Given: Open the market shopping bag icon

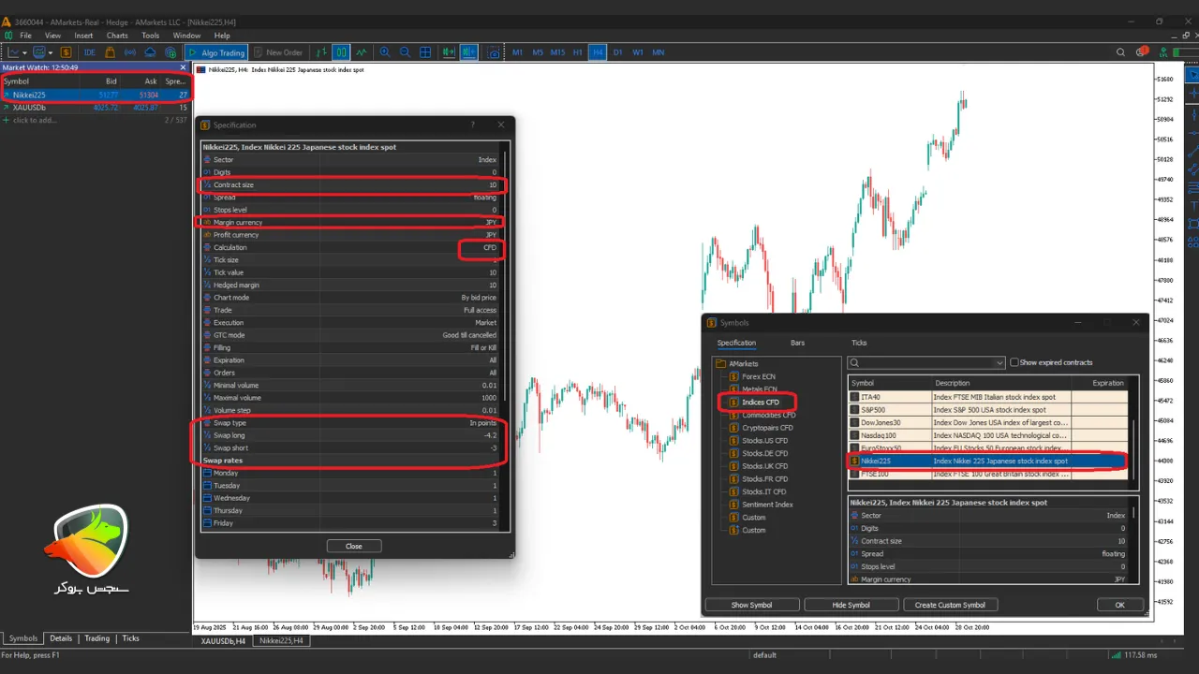Looking at the screenshot, I should coord(111,52).
